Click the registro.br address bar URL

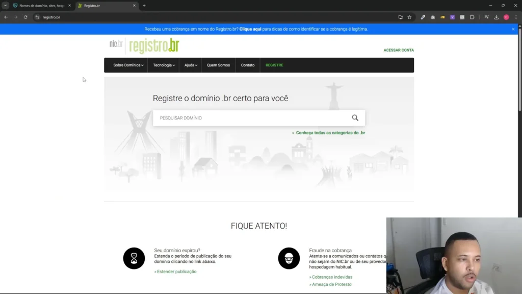[x=51, y=17]
